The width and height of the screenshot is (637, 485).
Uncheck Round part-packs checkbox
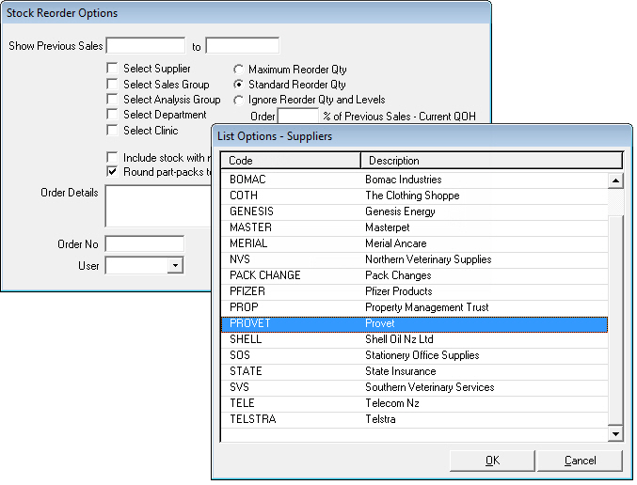pyautogui.click(x=112, y=172)
